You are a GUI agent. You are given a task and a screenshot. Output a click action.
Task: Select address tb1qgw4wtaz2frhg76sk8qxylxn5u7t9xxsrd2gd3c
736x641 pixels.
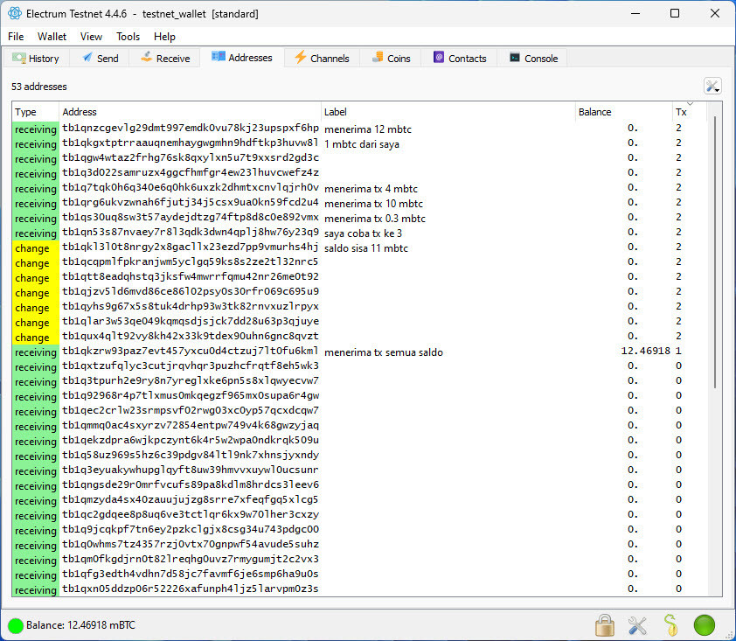tap(190, 157)
